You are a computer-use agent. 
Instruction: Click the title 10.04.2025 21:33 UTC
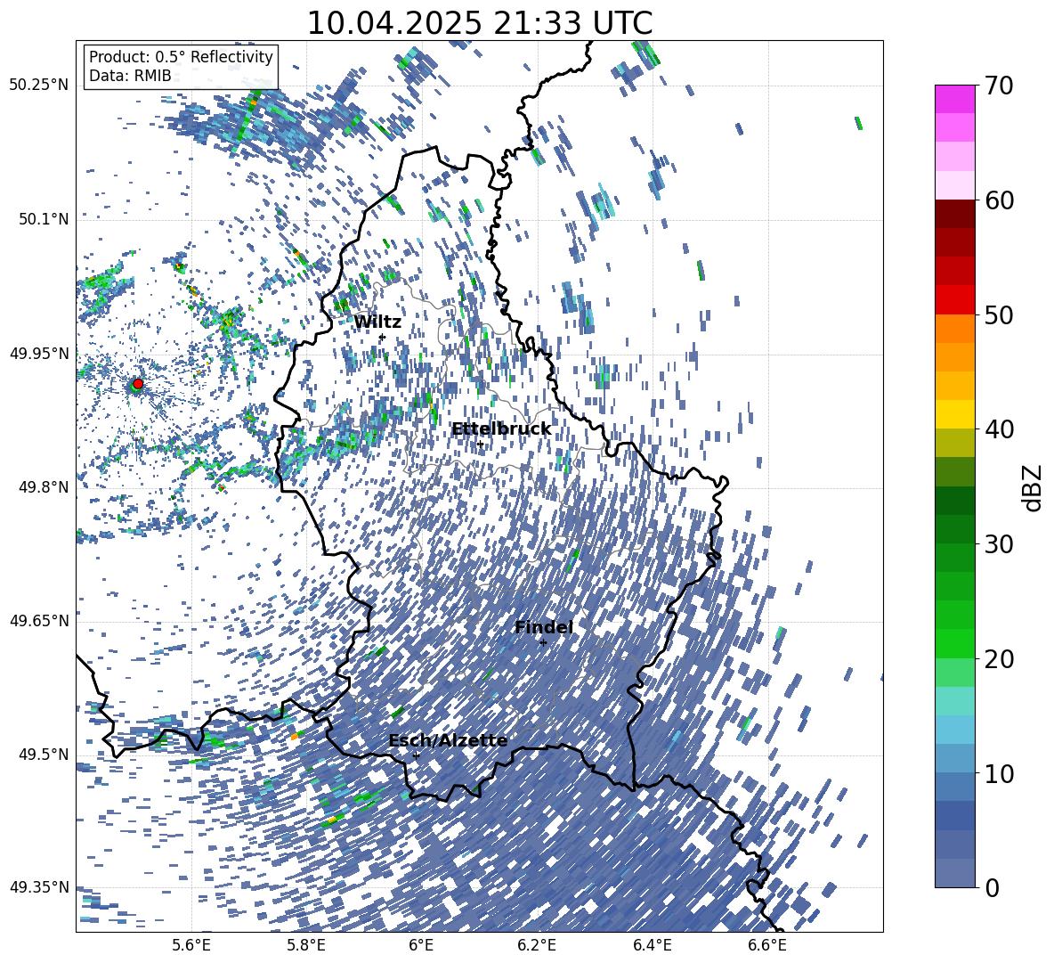(x=479, y=23)
